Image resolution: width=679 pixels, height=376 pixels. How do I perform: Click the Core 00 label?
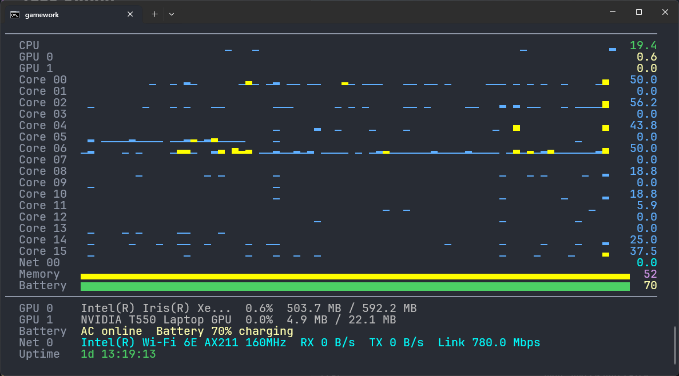point(43,79)
